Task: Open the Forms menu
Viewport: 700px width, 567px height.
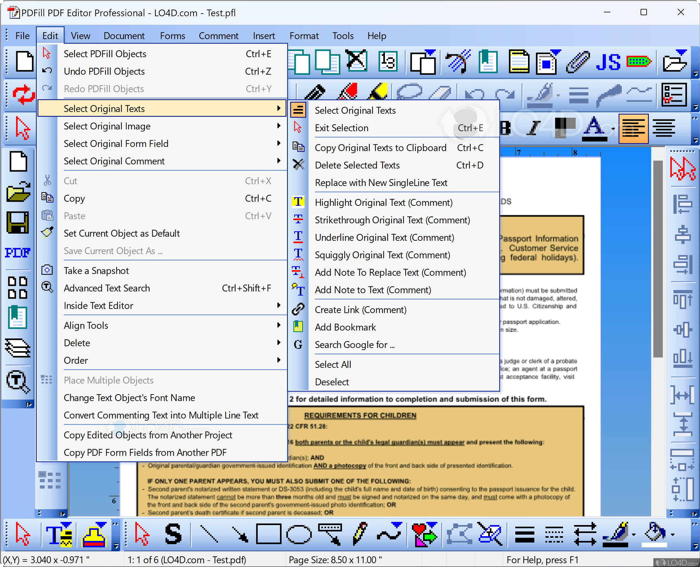Action: (172, 36)
